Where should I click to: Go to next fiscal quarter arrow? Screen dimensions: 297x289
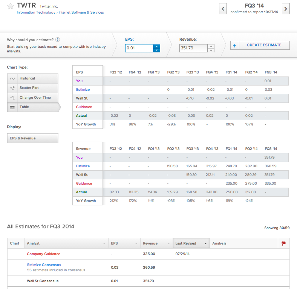[x=286, y=9]
